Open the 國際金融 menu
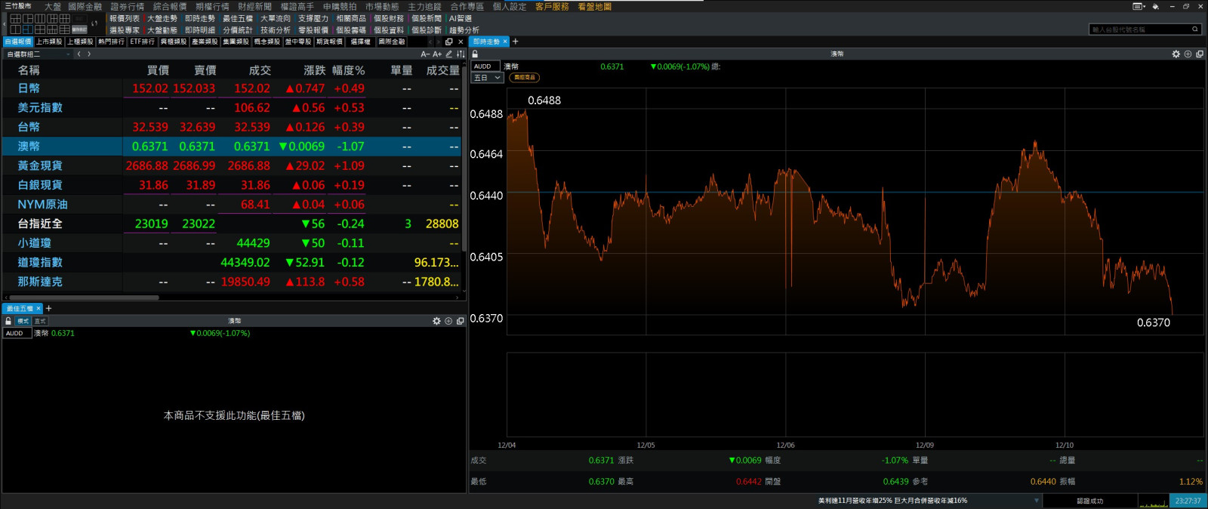The image size is (1208, 509). 85,6
